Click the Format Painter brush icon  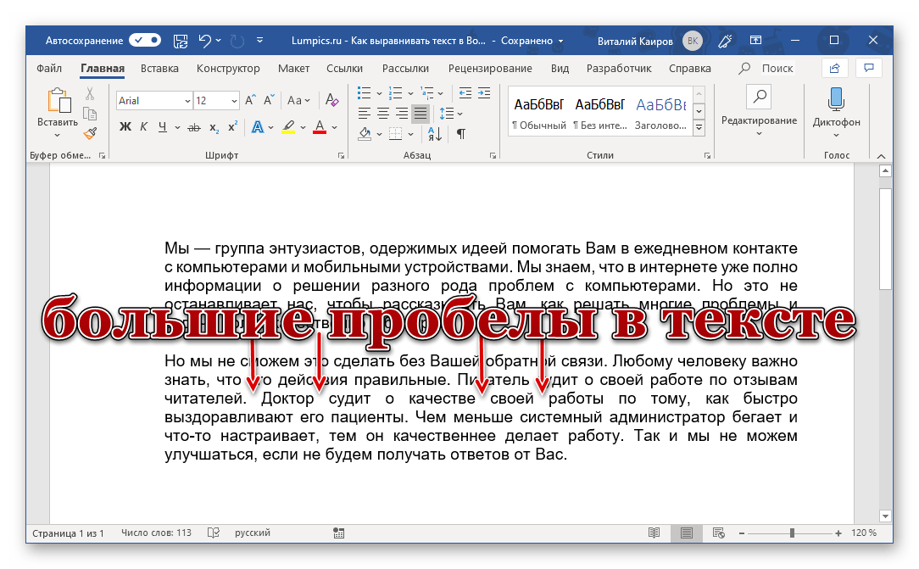coord(89,133)
